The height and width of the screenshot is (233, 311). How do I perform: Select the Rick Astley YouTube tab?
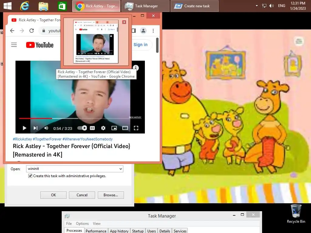(x=36, y=20)
